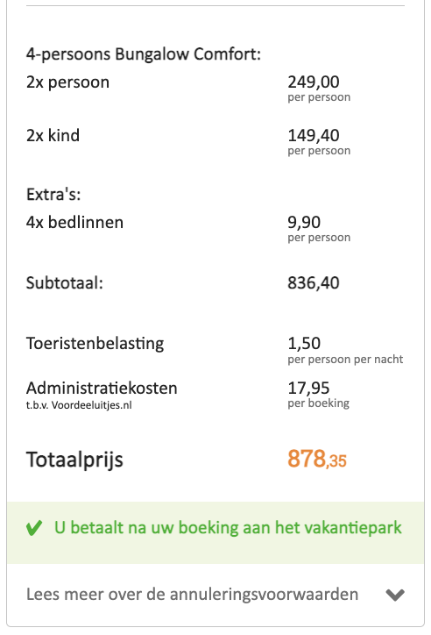This screenshot has height=635, width=431.
Task: Click the child price 149,40
Action: pos(314,135)
